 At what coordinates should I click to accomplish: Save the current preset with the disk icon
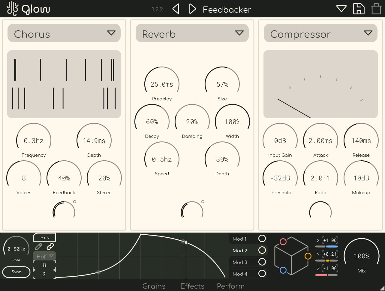point(359,9)
